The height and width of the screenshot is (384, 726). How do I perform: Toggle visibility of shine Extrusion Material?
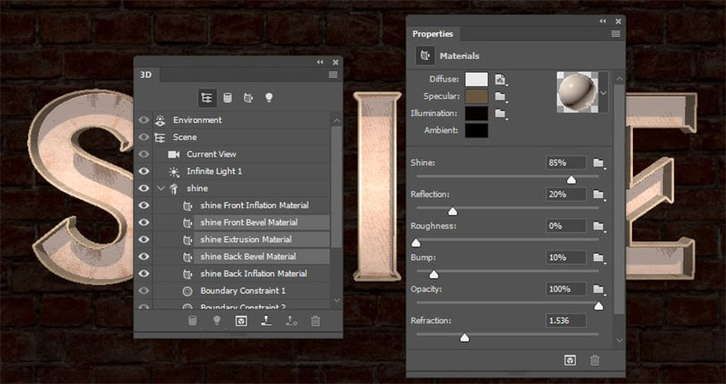pyautogui.click(x=144, y=240)
